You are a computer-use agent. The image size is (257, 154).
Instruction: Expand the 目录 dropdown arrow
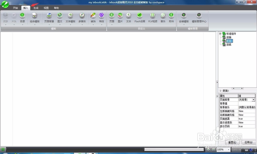(x=22, y=25)
